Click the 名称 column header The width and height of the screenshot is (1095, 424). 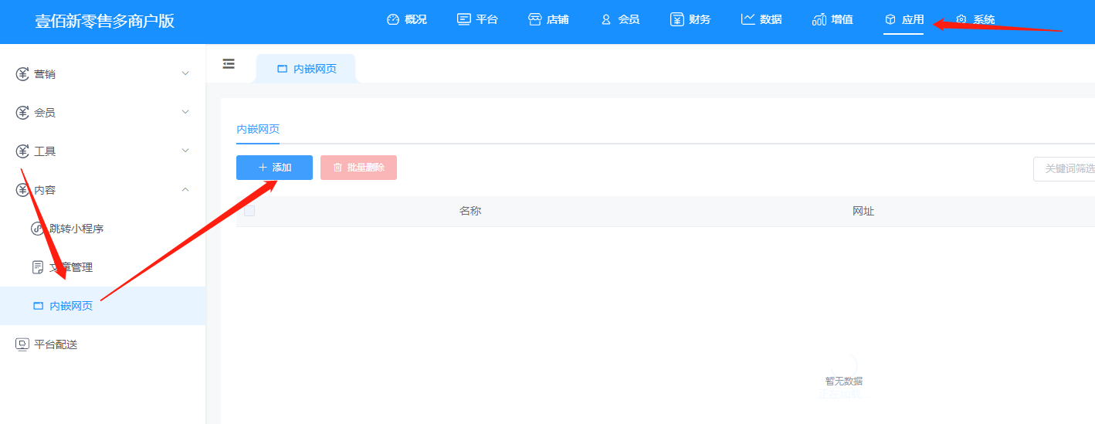470,211
